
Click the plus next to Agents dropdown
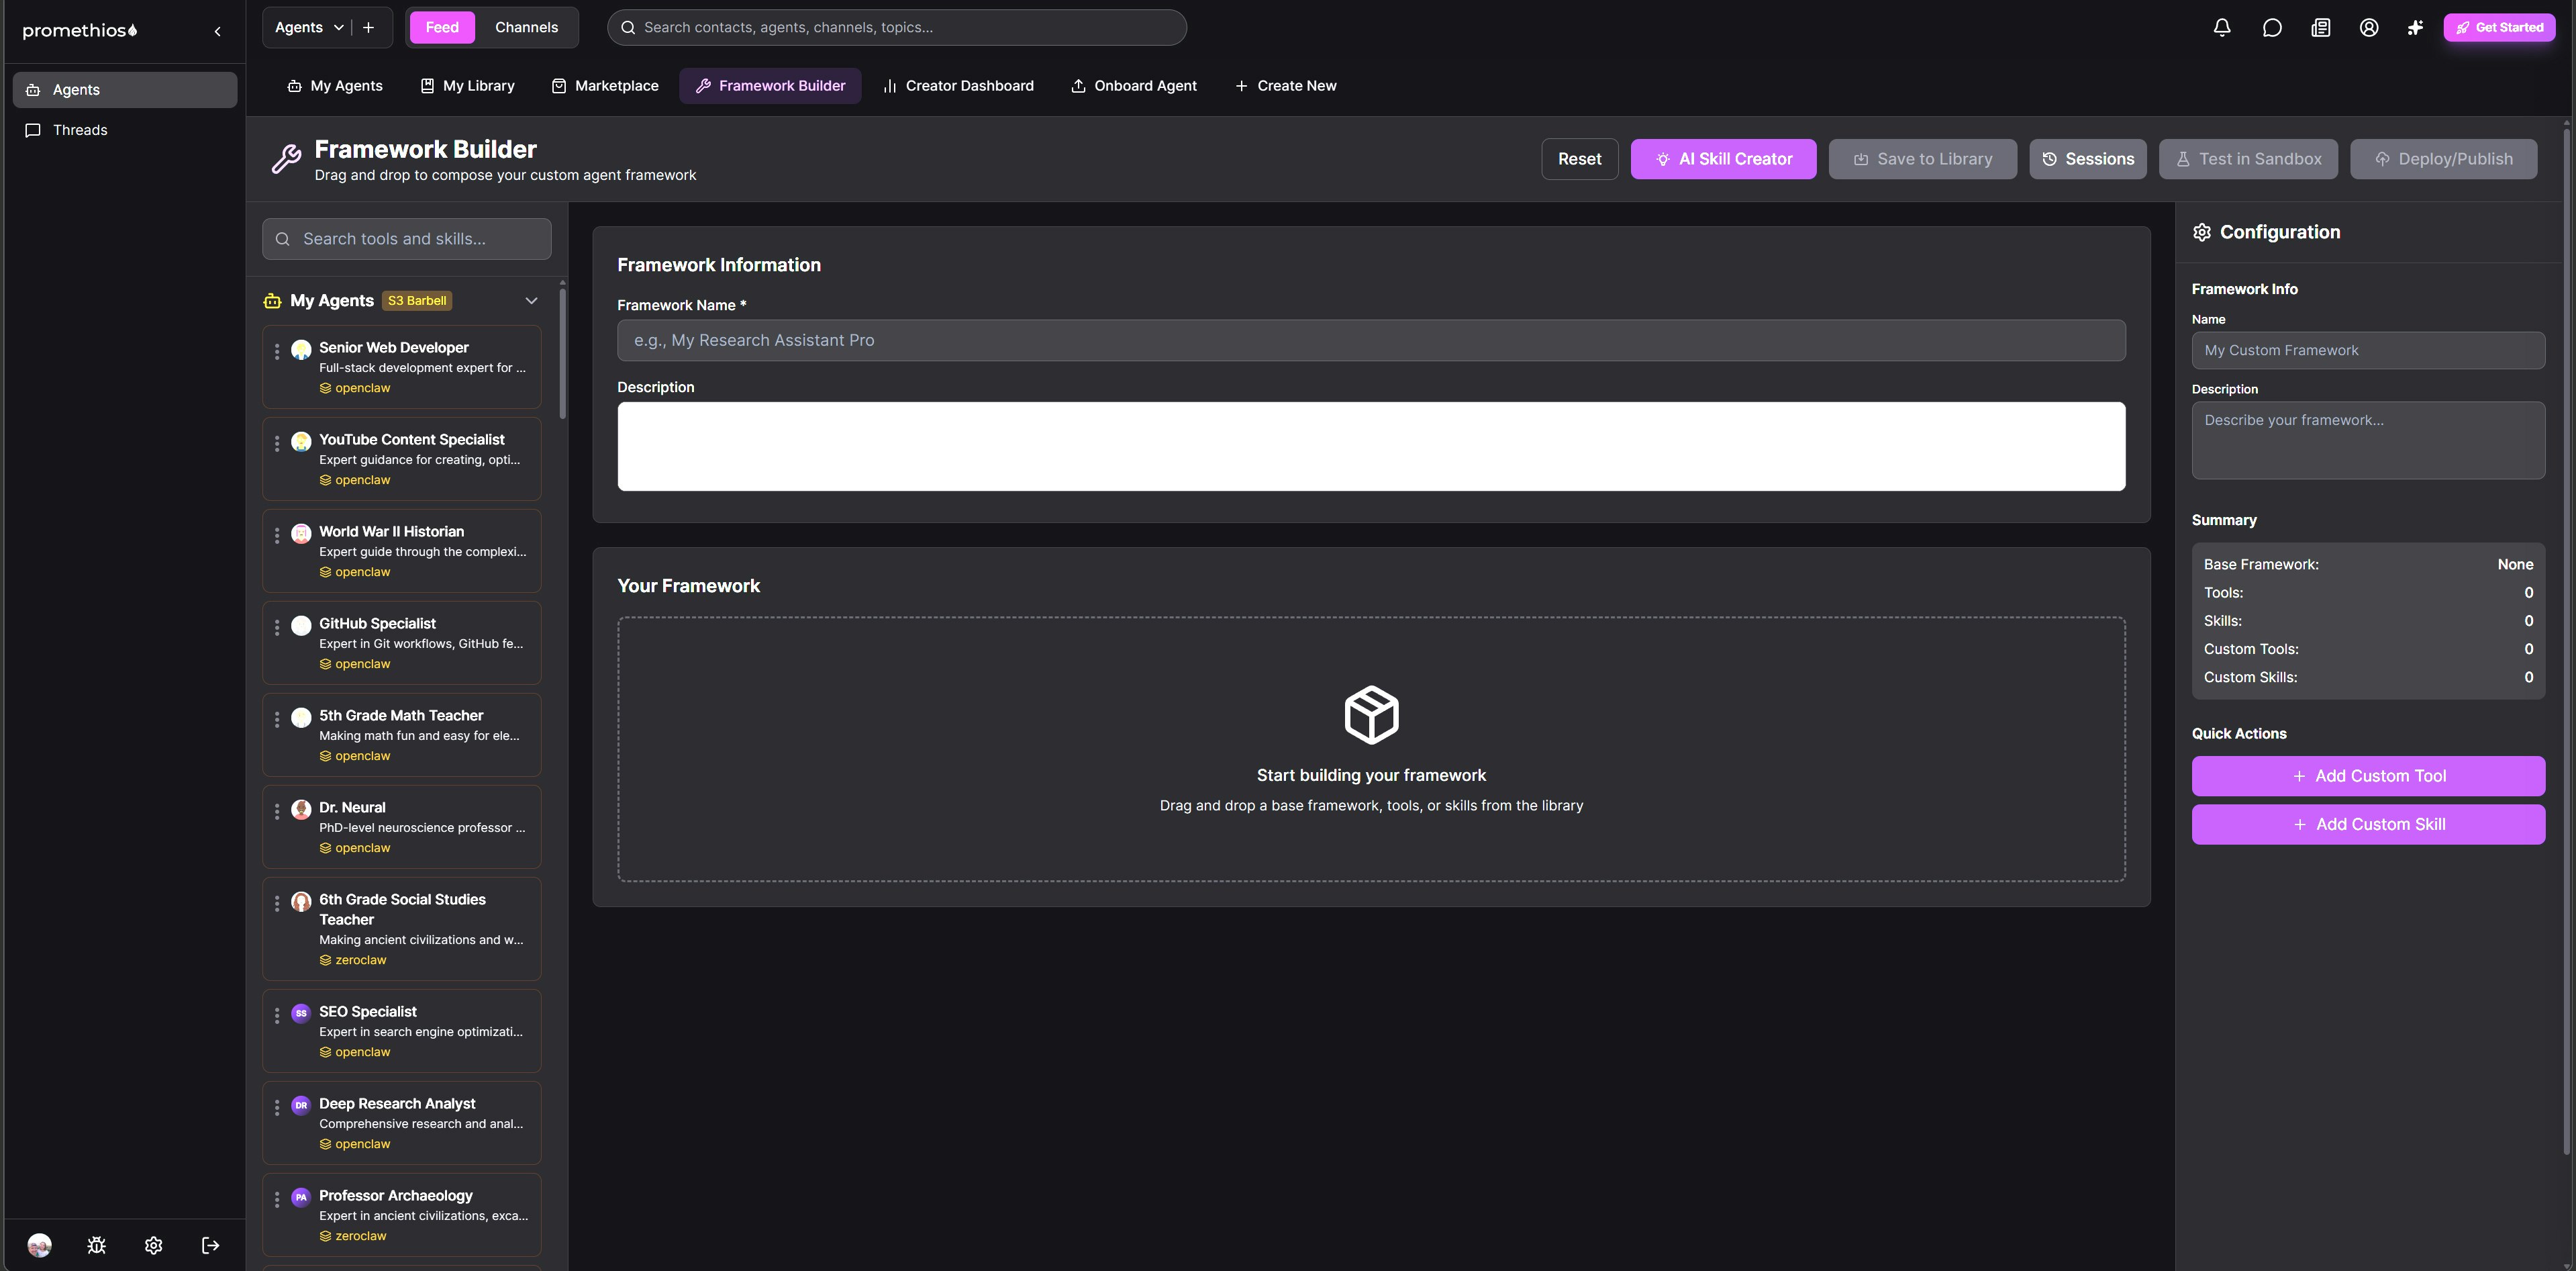[x=368, y=27]
